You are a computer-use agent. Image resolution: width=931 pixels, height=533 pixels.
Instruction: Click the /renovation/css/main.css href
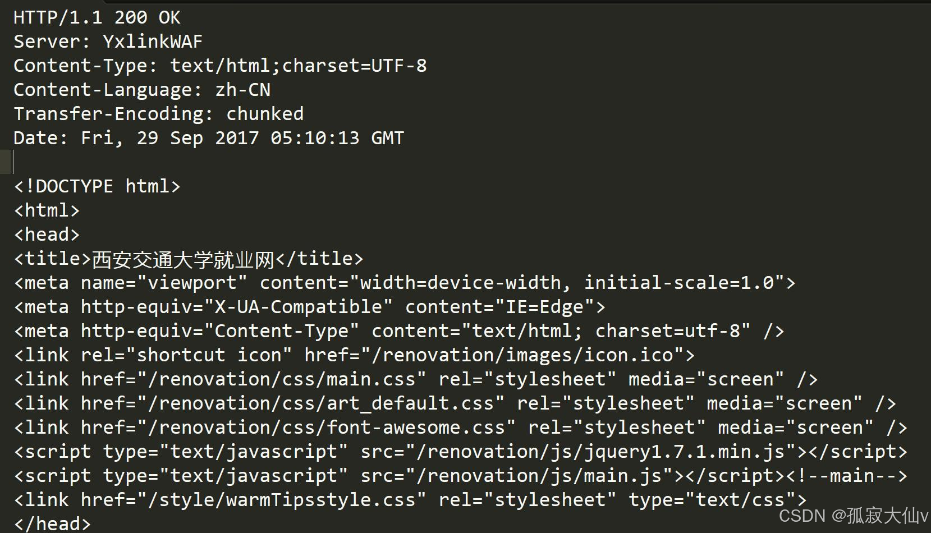point(281,379)
